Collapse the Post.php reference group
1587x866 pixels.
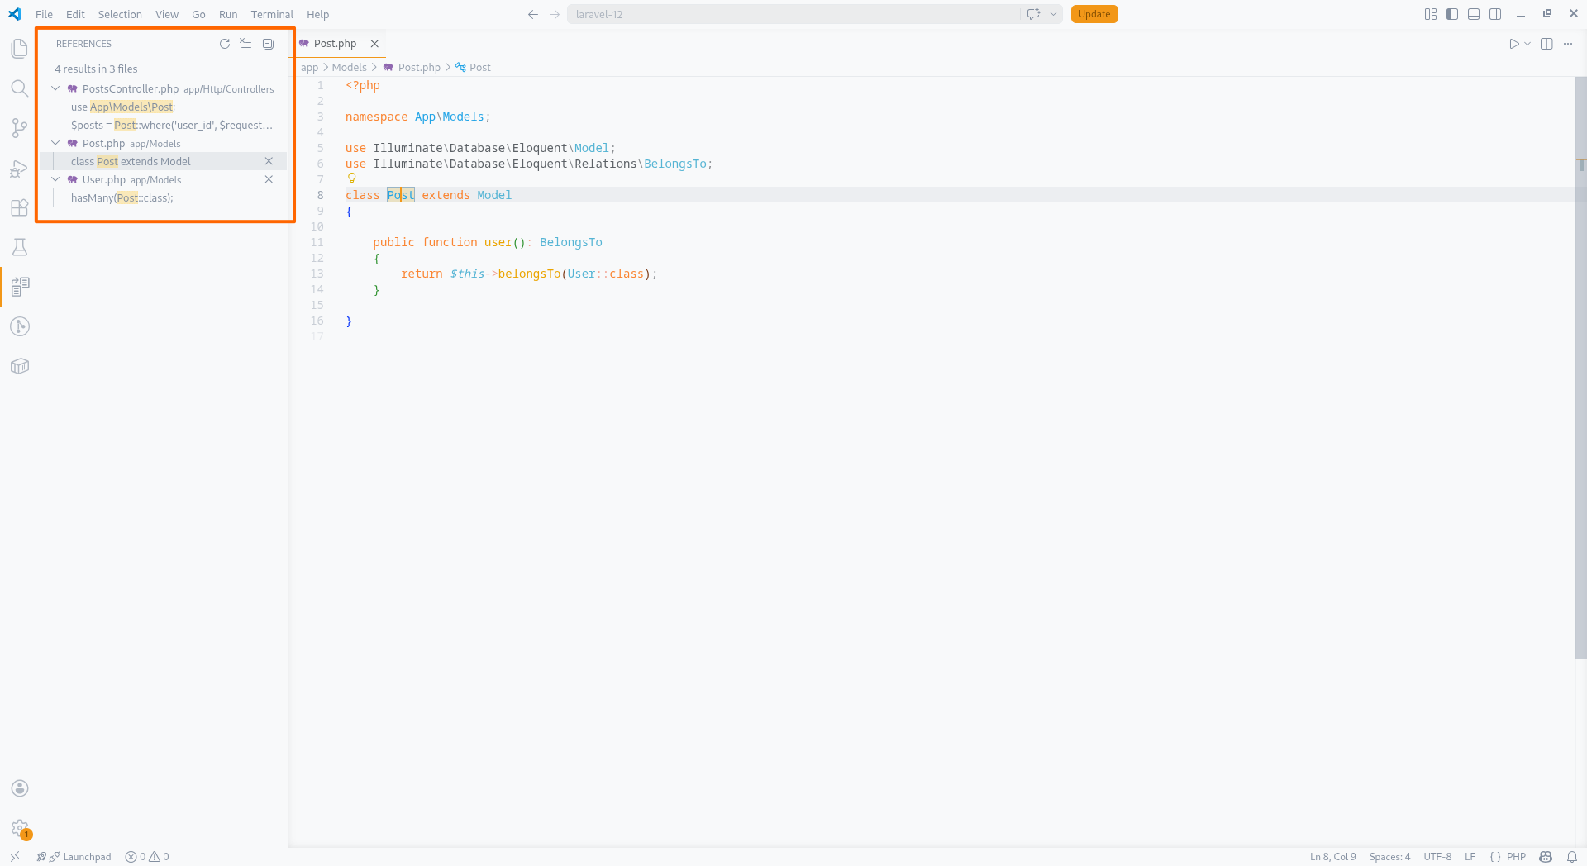(55, 143)
